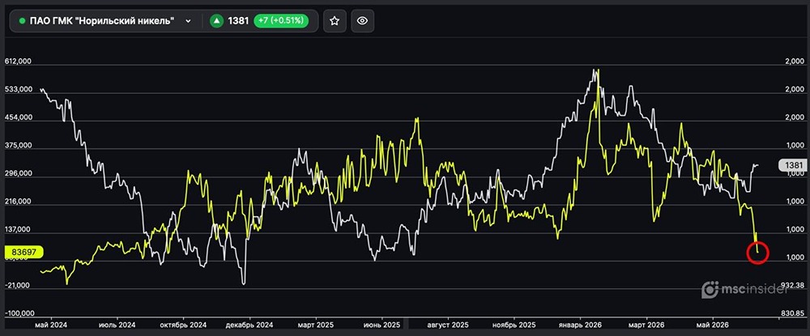Click the июль 2024 date label
The image size is (810, 336).
[x=117, y=325]
